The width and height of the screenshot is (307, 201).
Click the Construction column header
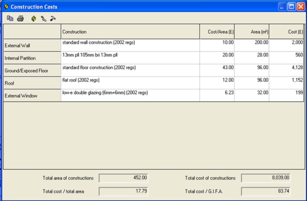click(x=130, y=32)
